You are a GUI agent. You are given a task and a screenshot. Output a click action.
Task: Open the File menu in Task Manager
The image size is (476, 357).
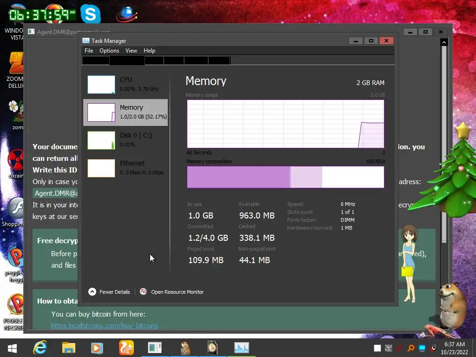tap(89, 51)
